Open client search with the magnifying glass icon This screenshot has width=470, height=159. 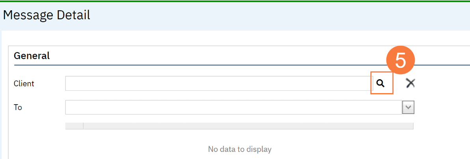[x=380, y=83]
